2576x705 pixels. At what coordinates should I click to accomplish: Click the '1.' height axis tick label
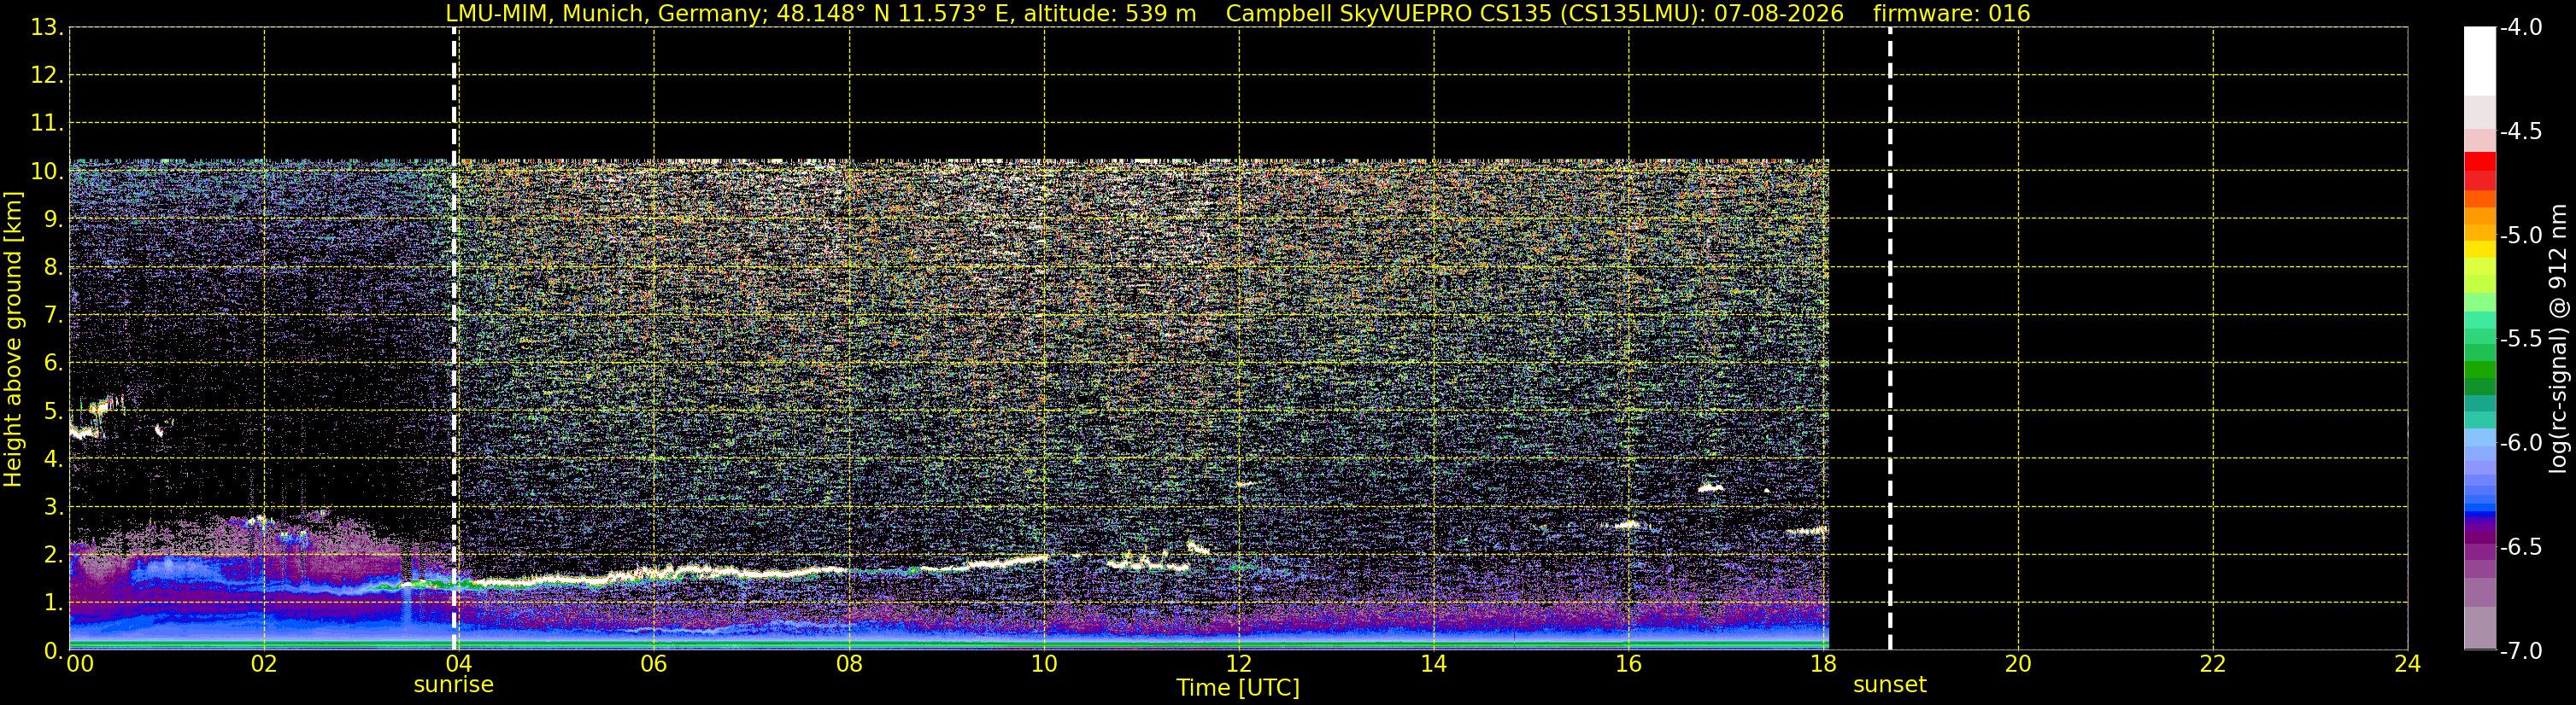pyautogui.click(x=53, y=603)
